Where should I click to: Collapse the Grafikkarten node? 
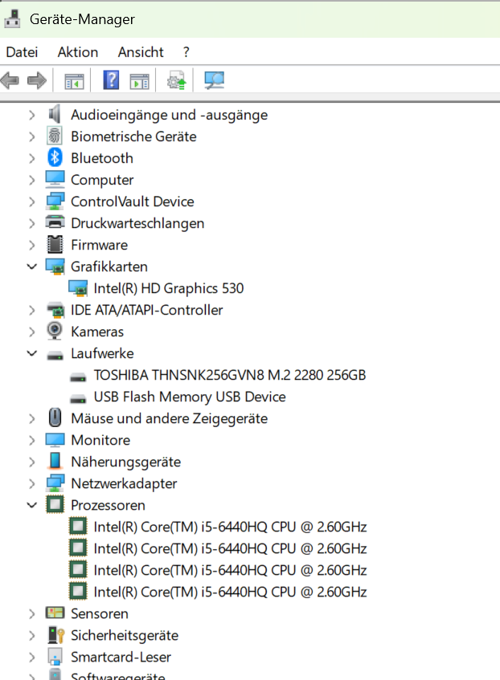(31, 267)
